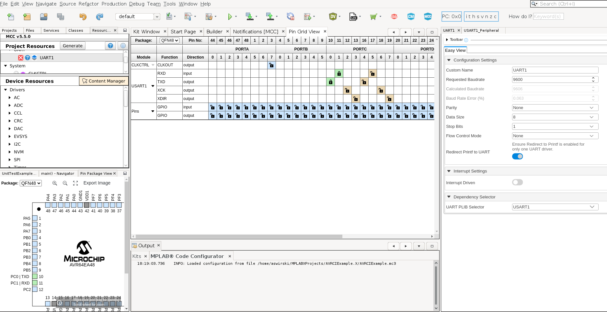Switch to the Notifications [MCC] tab

tap(256, 31)
